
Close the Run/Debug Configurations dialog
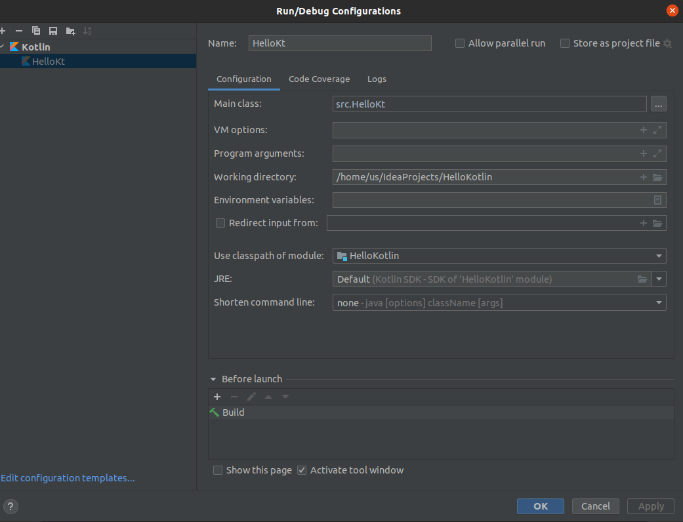[672, 10]
